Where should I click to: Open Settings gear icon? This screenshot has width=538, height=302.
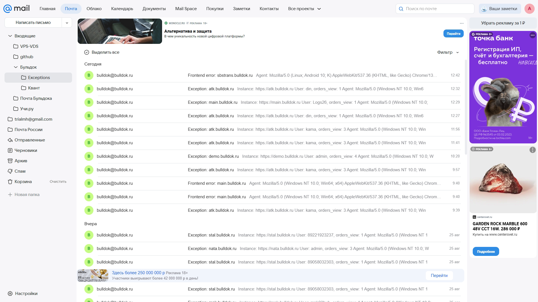coord(10,294)
